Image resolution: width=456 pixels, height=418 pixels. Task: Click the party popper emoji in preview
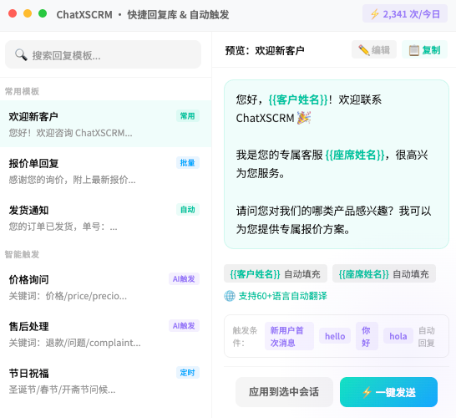304,118
